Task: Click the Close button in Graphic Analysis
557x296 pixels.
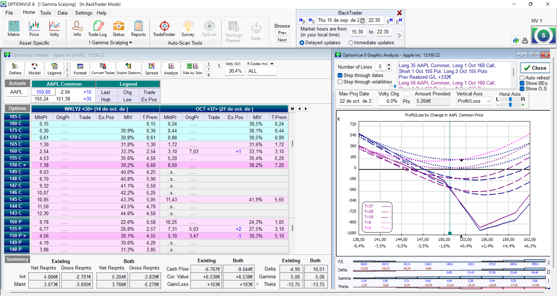Action: 535,68
